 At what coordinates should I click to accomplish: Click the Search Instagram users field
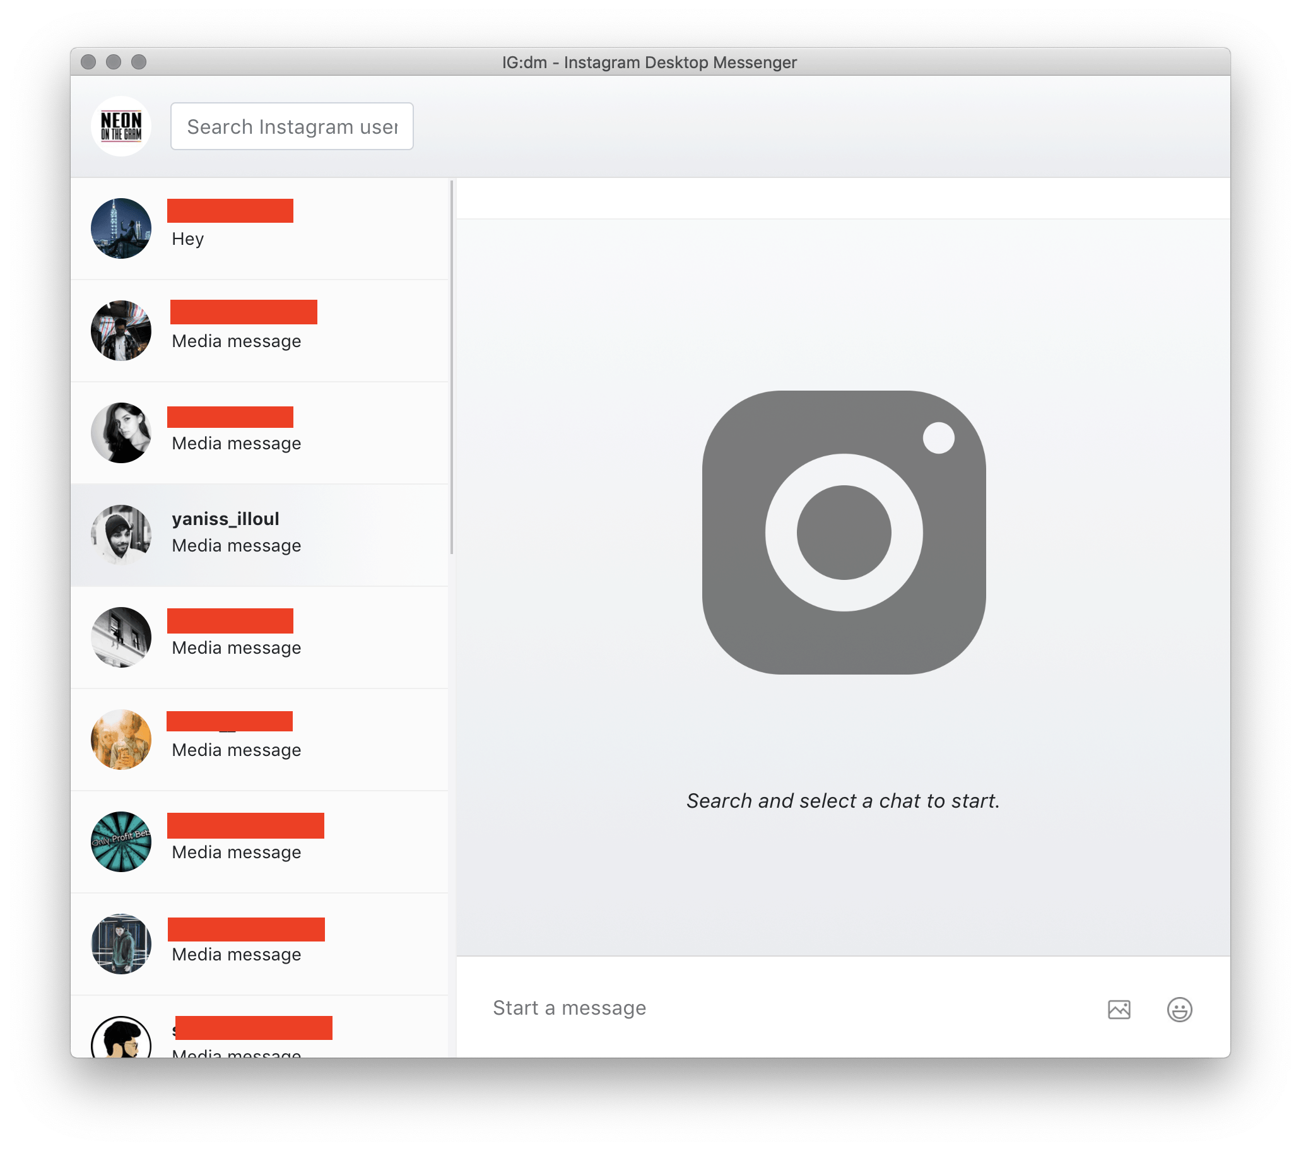click(x=291, y=126)
